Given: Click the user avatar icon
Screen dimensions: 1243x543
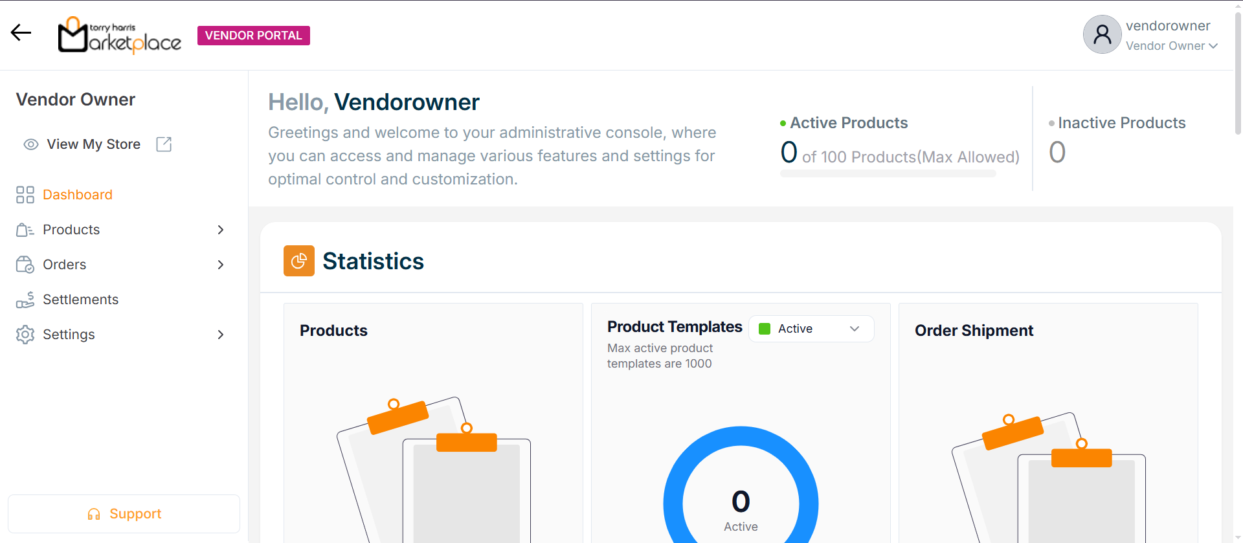Looking at the screenshot, I should [1102, 34].
